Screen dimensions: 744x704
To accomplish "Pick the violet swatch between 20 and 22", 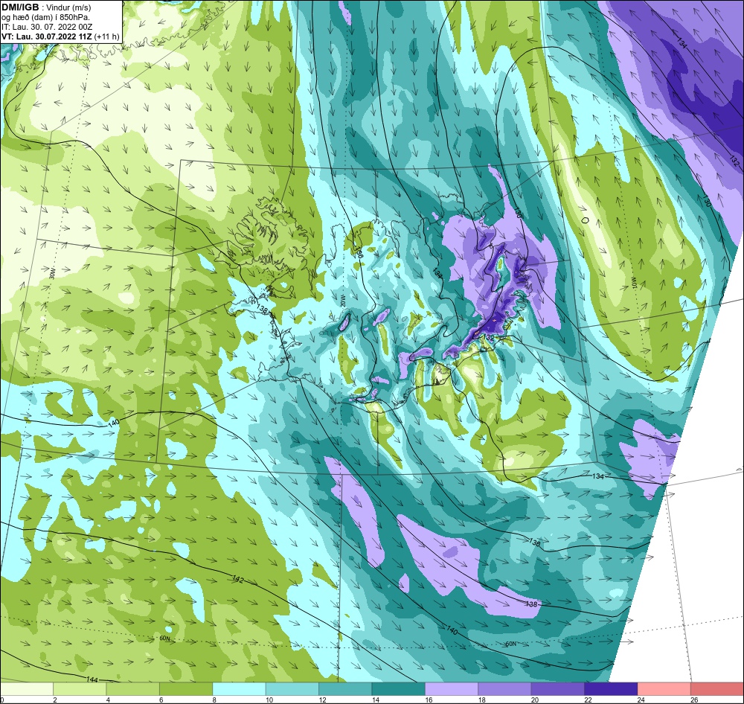I will click(x=558, y=688).
